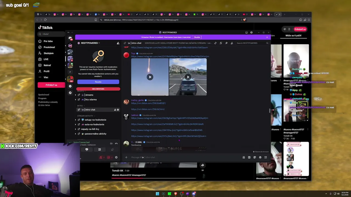
Task: Open Discord user settings gear
Action: [116, 157]
